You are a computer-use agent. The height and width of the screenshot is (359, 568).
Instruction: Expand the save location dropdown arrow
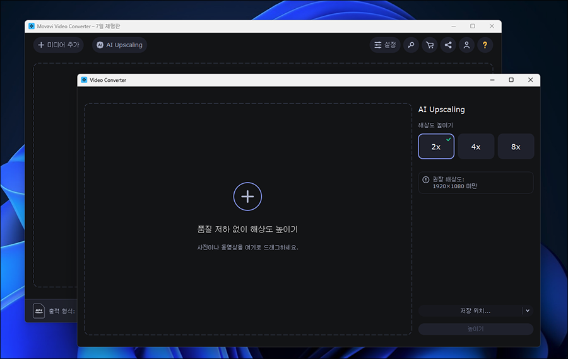pos(528,311)
